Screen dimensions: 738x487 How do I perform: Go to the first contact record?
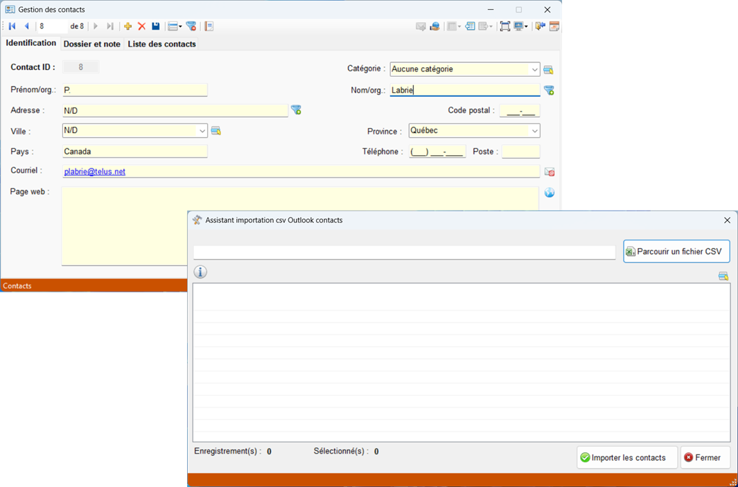point(12,26)
